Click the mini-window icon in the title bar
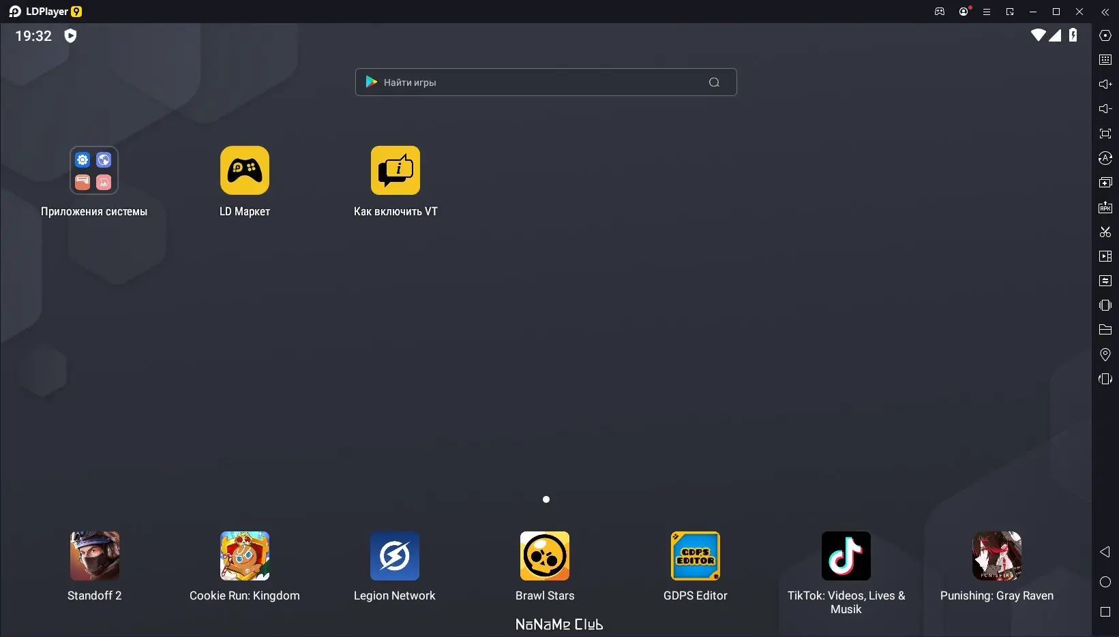Image resolution: width=1119 pixels, height=637 pixels. click(x=1010, y=12)
